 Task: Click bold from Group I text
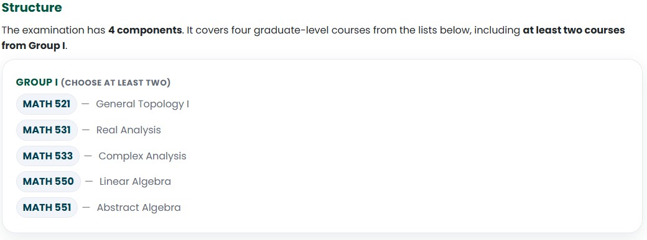[34, 46]
